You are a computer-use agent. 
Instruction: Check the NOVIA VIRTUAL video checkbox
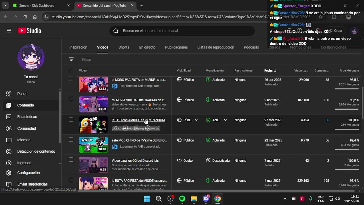[x=71, y=99]
